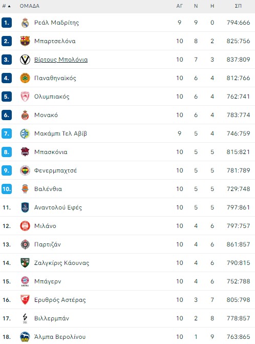Open the Ερυθρός Αστέρας team link
Image resolution: width=255 pixels, height=344 pixels.
[60, 300]
